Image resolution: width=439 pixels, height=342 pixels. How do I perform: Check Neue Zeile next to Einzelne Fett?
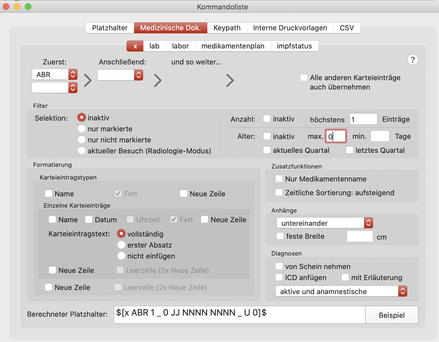point(205,219)
